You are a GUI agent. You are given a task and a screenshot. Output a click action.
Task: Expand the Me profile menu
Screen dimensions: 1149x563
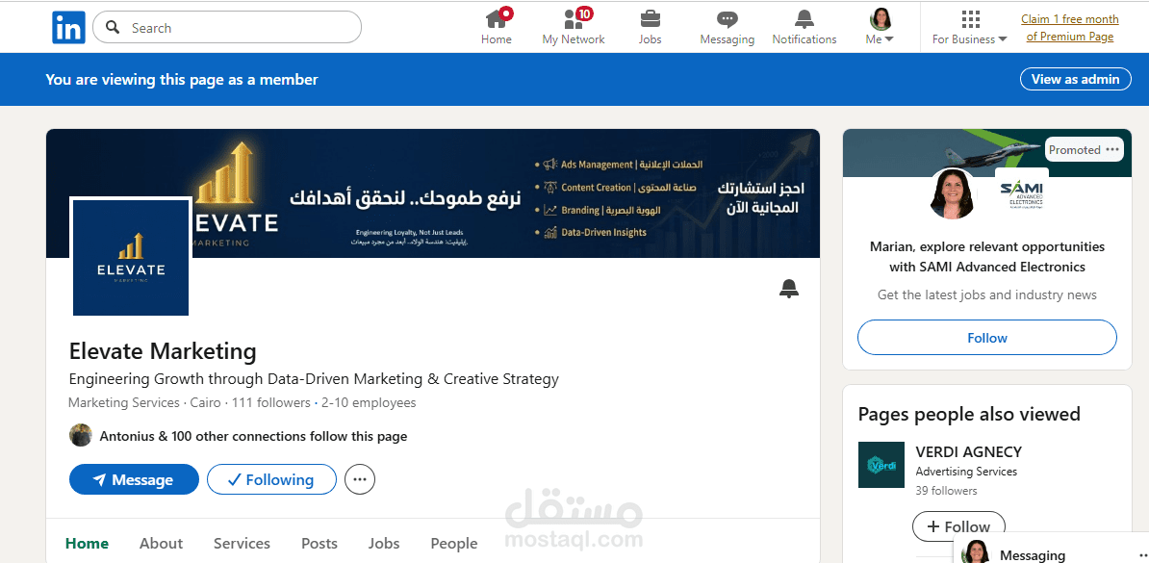pos(880,27)
